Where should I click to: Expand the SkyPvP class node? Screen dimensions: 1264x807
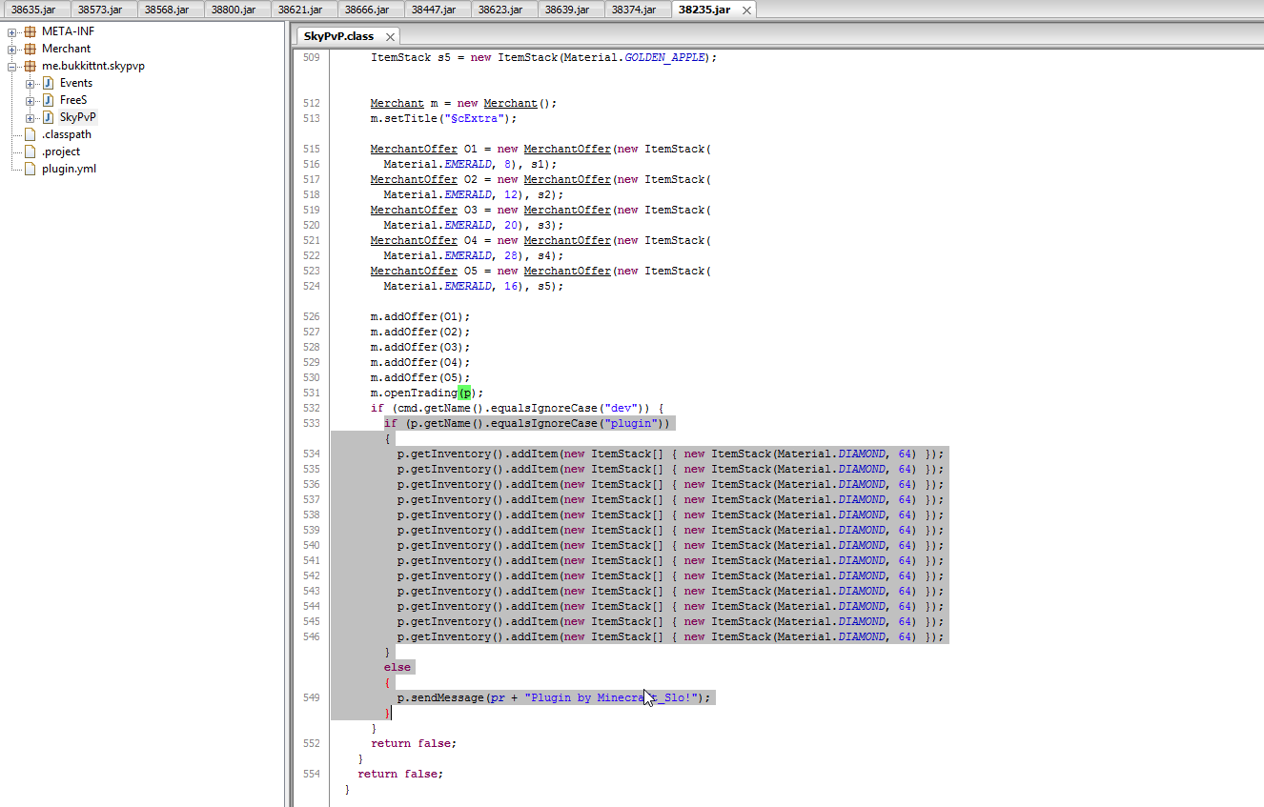point(31,117)
